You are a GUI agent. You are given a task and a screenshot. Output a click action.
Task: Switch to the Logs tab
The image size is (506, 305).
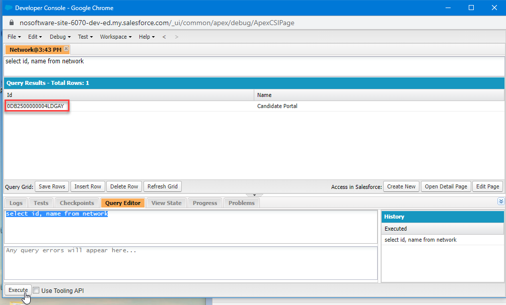[16, 203]
